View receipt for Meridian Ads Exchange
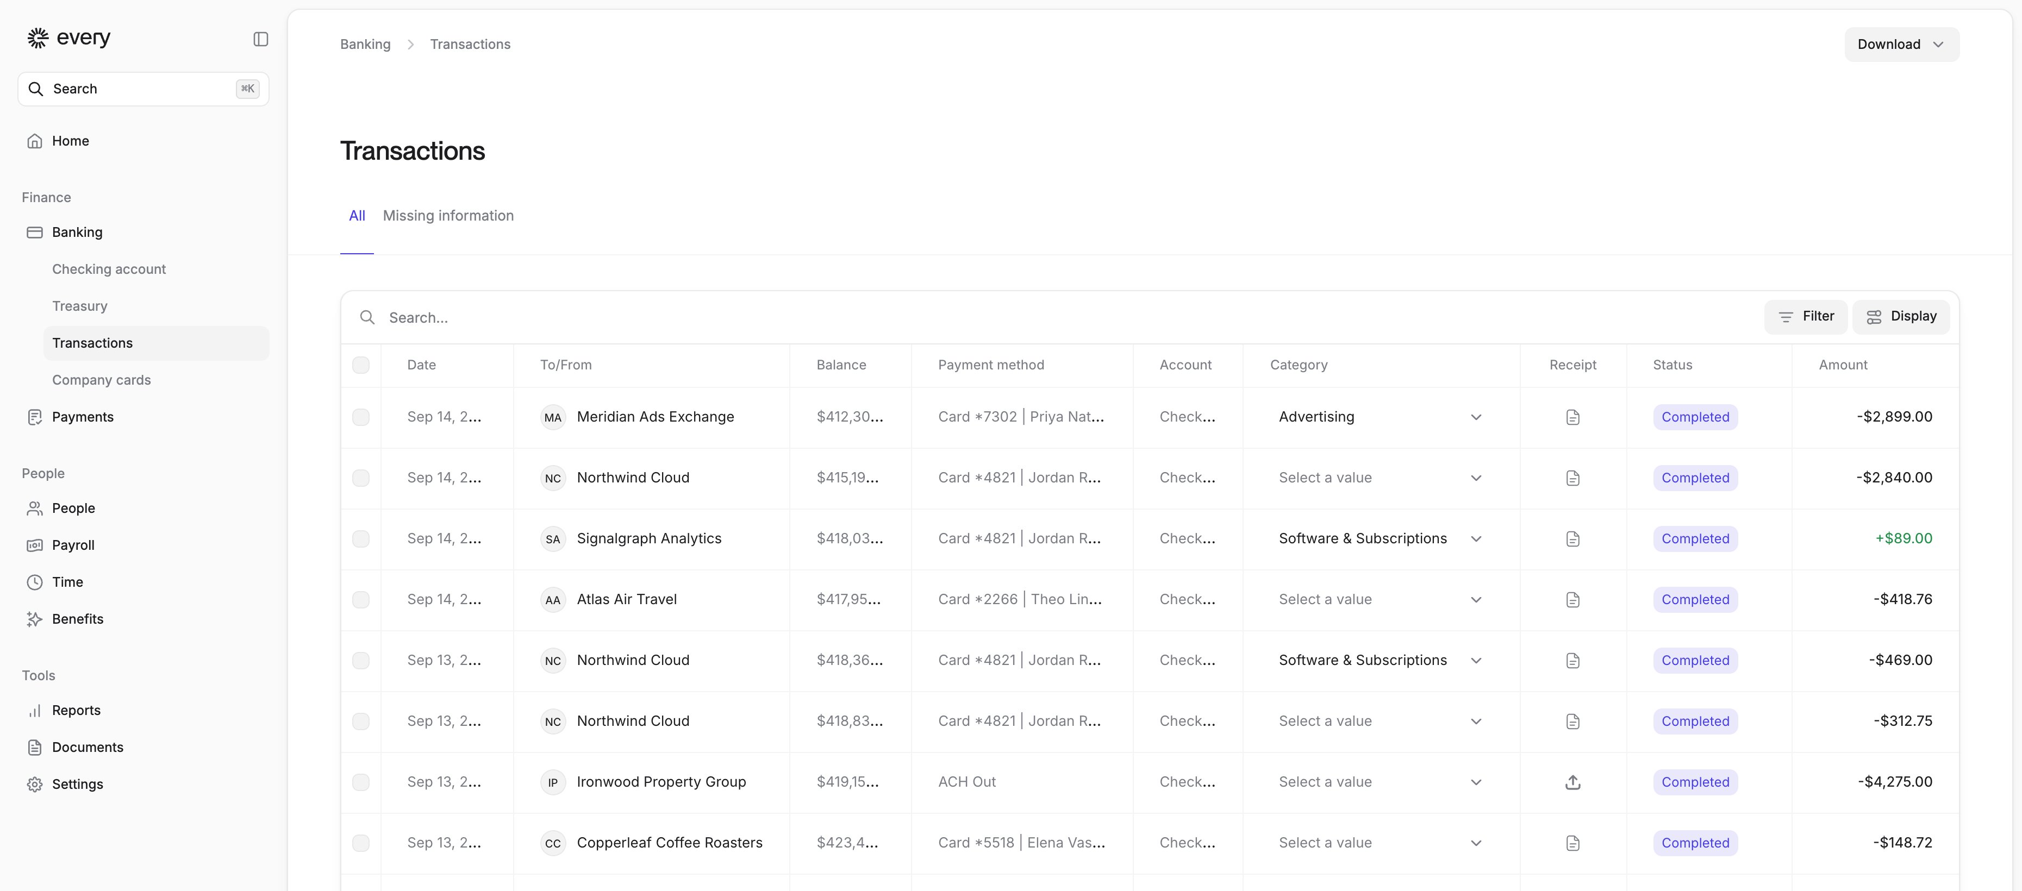The height and width of the screenshot is (891, 2022). 1572,417
